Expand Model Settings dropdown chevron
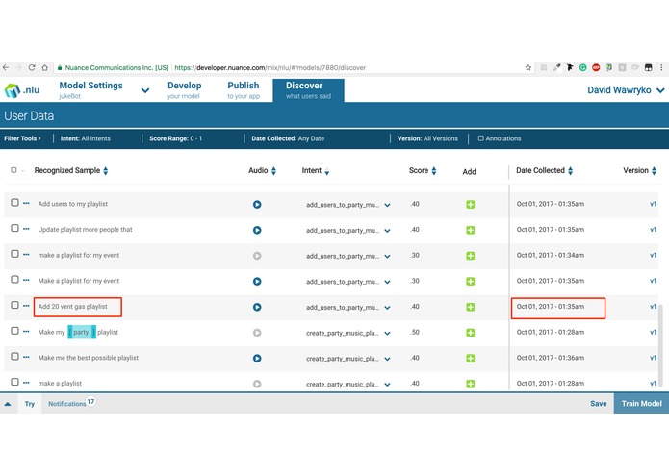The height and width of the screenshot is (475, 669). pos(145,90)
